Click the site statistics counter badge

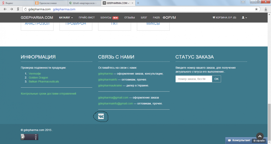(x=29, y=137)
